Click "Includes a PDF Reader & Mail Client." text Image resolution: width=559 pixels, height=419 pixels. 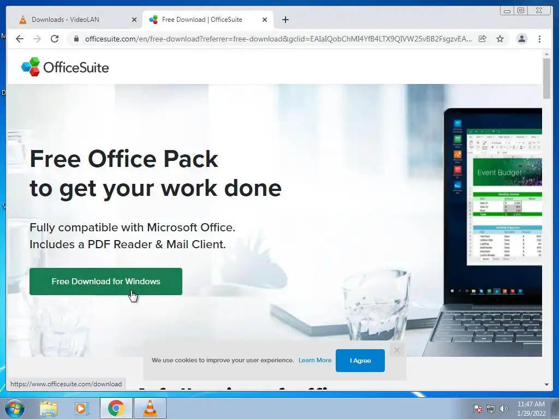(x=128, y=244)
